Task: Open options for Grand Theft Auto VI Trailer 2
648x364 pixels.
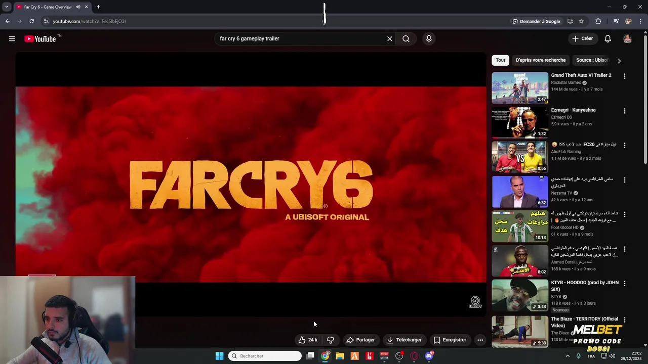Action: pos(624,76)
